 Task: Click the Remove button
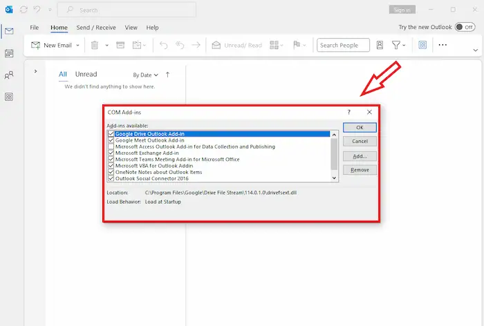coord(360,170)
